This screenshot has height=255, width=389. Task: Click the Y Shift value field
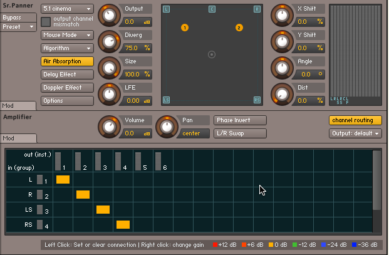[309, 48]
